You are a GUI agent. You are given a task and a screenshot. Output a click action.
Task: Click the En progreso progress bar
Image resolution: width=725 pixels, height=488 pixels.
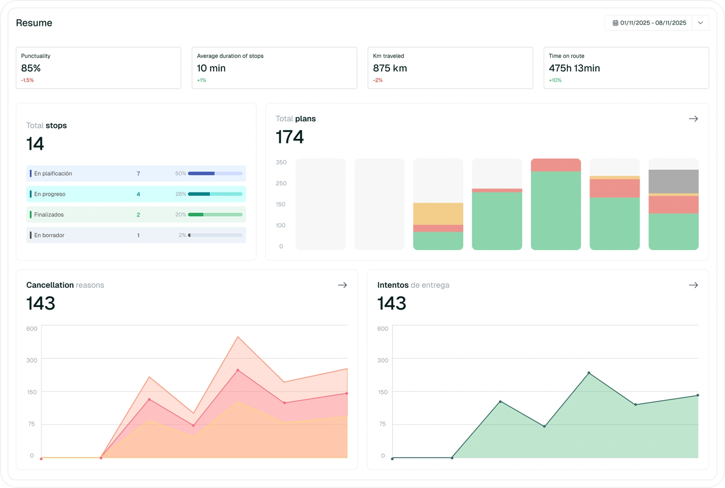point(215,194)
